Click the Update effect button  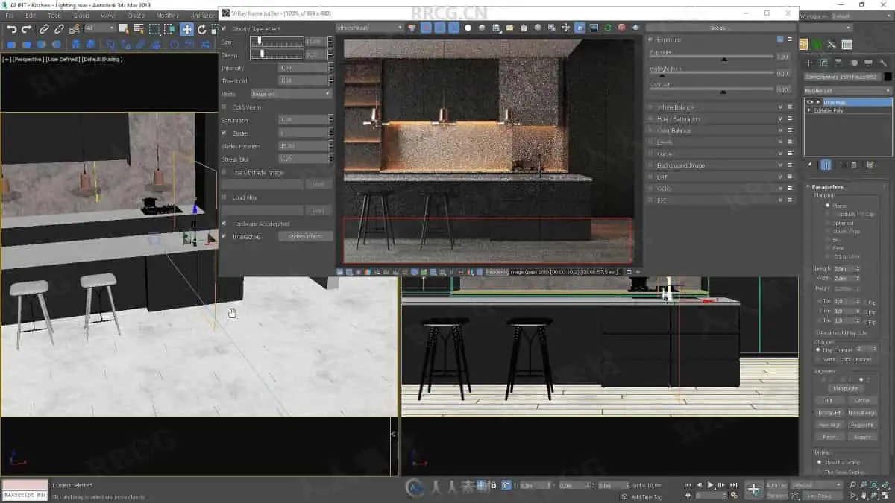tap(305, 237)
